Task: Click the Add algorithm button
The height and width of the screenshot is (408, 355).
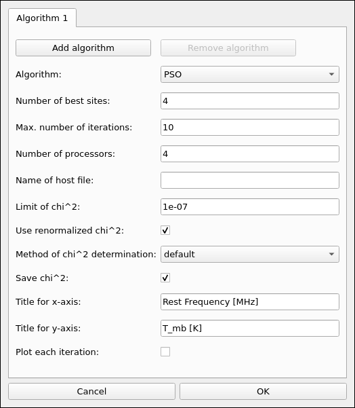Action: pyautogui.click(x=83, y=48)
